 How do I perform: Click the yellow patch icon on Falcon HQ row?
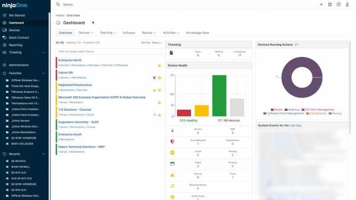(159, 78)
